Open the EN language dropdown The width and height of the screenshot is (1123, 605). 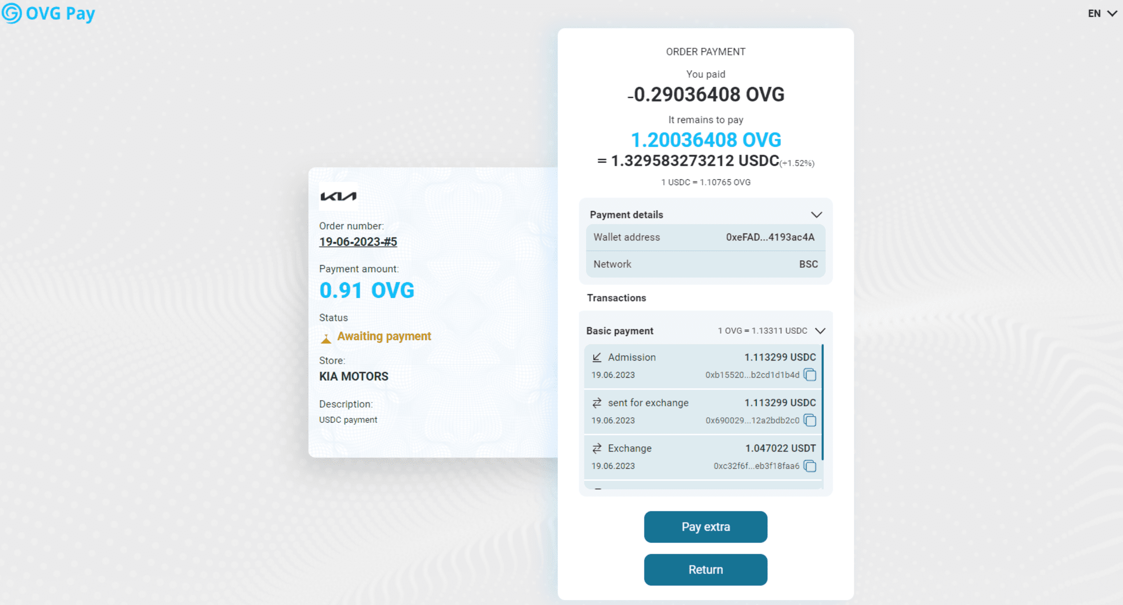click(1102, 14)
